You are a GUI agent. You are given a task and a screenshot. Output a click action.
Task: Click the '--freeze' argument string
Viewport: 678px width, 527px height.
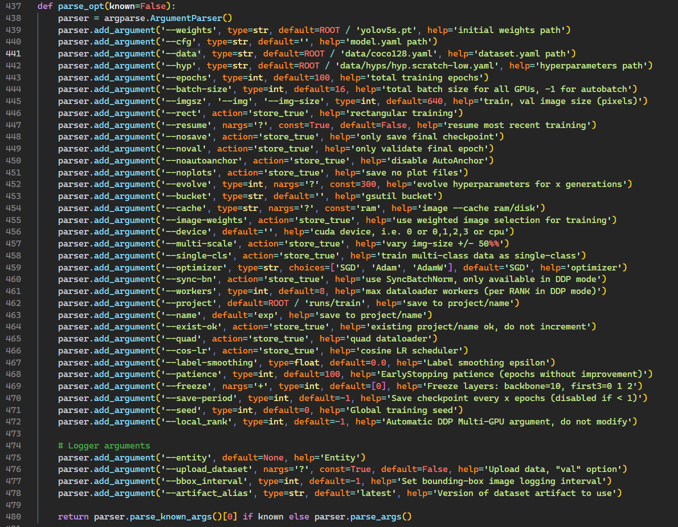pyautogui.click(x=186, y=386)
